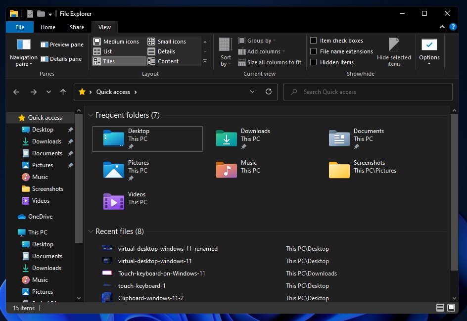This screenshot has width=467, height=321.
Task: Select file Clipboard-windows-11-2
Action: pos(151,298)
